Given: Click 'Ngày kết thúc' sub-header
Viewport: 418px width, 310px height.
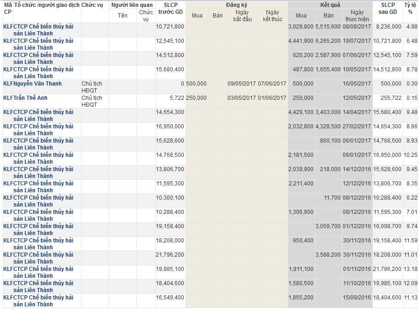Looking at the screenshot, I should click(x=273, y=16).
